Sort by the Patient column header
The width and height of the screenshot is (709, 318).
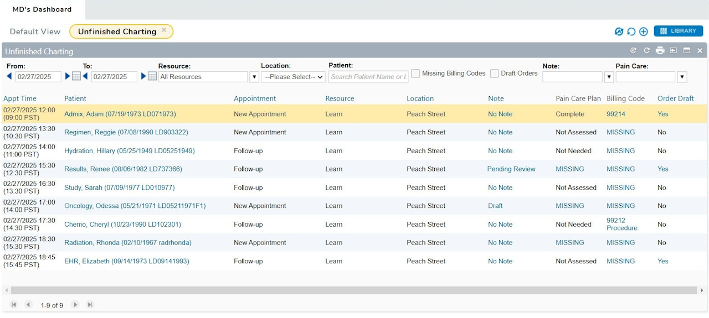(x=75, y=98)
